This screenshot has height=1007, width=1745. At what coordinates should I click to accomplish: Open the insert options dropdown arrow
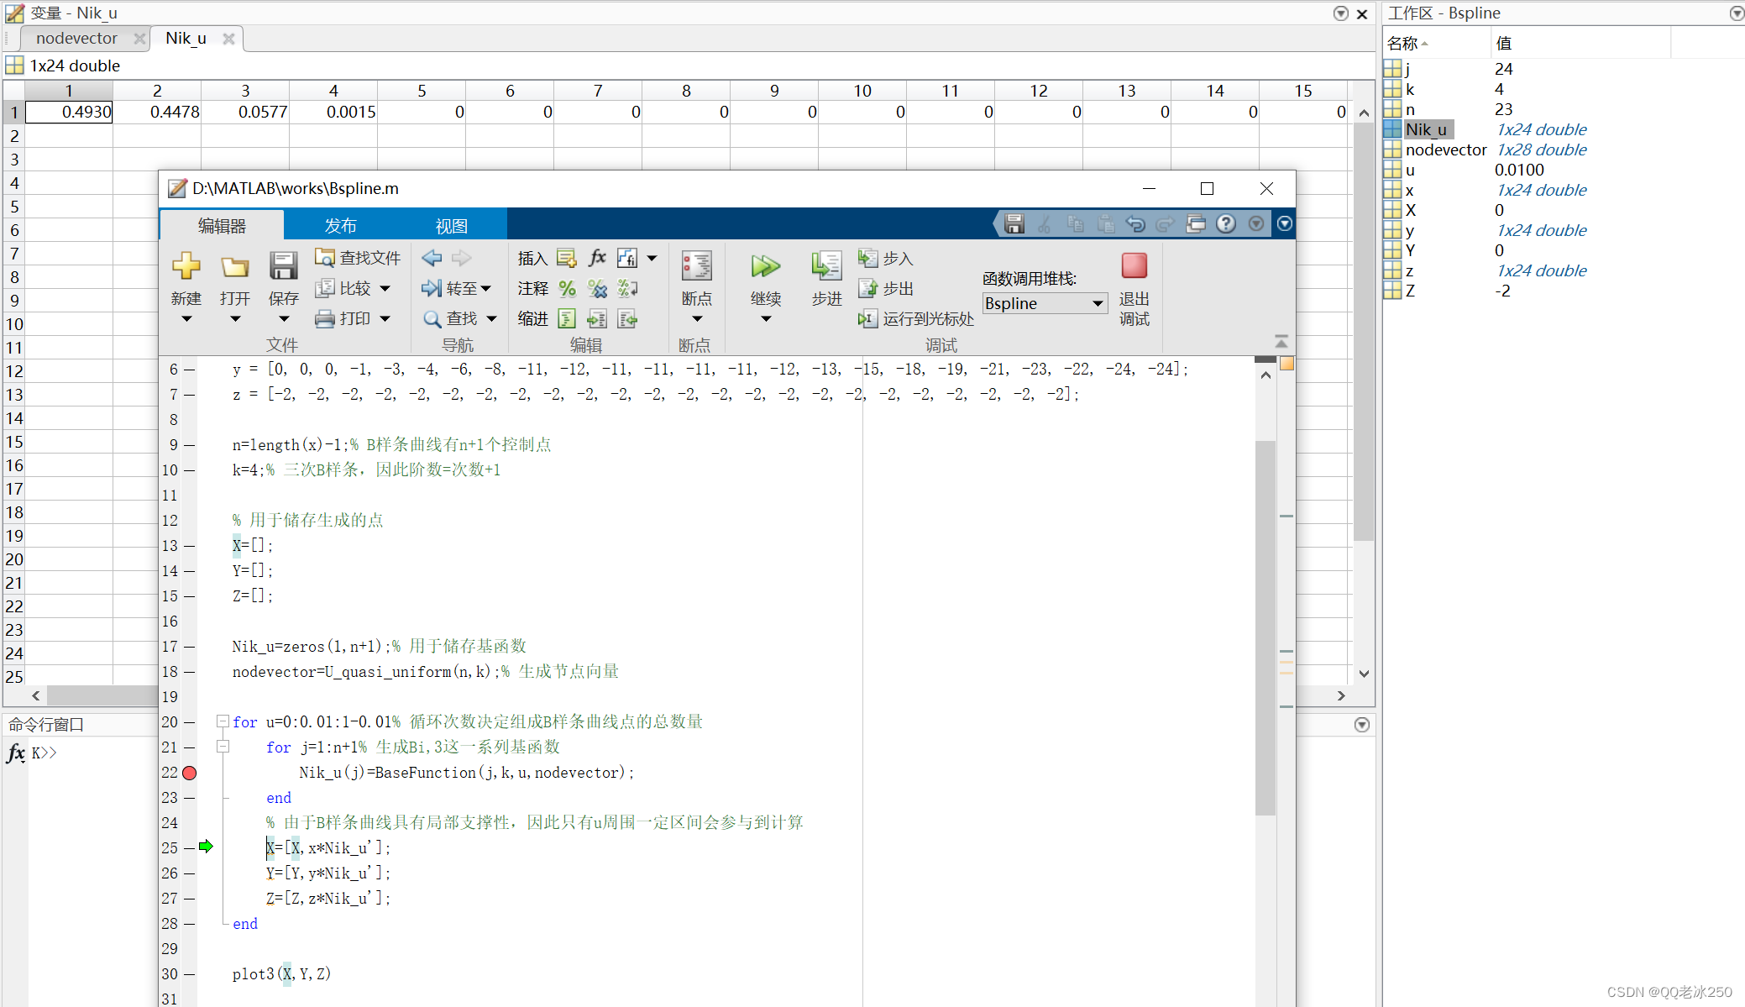pos(652,258)
